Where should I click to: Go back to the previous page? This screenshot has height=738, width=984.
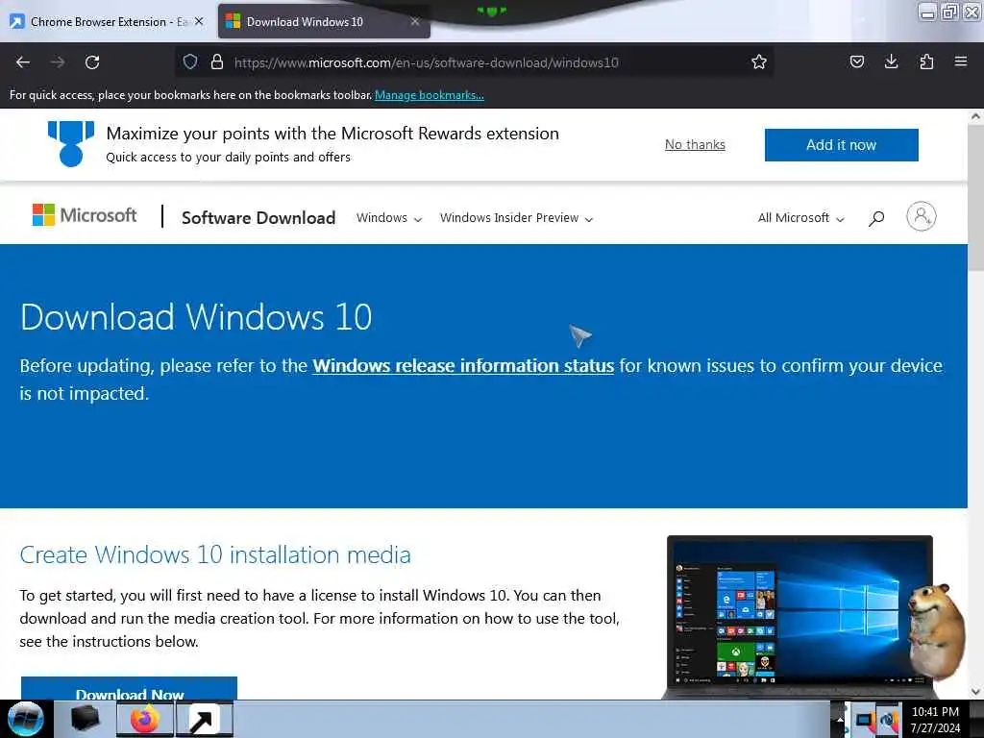click(23, 62)
